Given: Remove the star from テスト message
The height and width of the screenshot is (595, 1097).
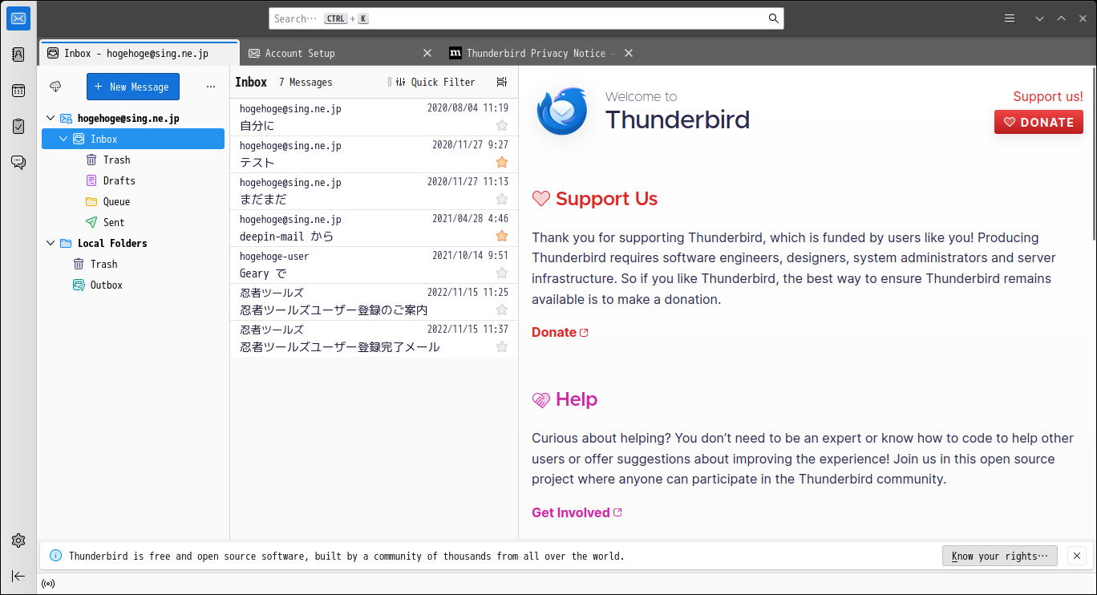Looking at the screenshot, I should coord(502,162).
